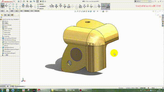Open the DisplayManager tab with colored sphere
164x92 pixels.
click(x=12, y=15)
